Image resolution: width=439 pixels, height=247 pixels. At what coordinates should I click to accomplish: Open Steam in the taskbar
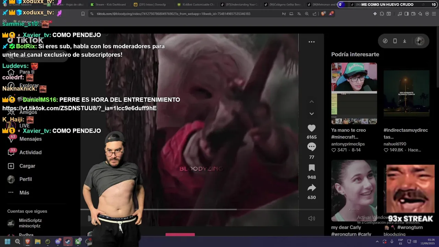pos(68,242)
